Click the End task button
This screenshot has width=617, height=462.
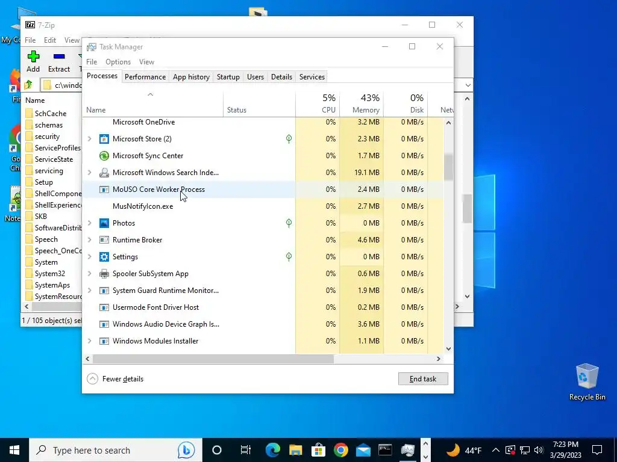(x=423, y=379)
